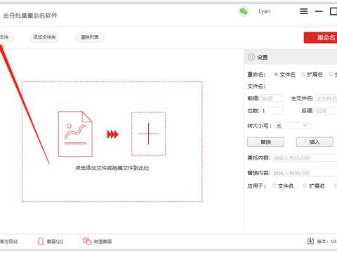
Task: Click the 后缀 input field
Action: 326,111
